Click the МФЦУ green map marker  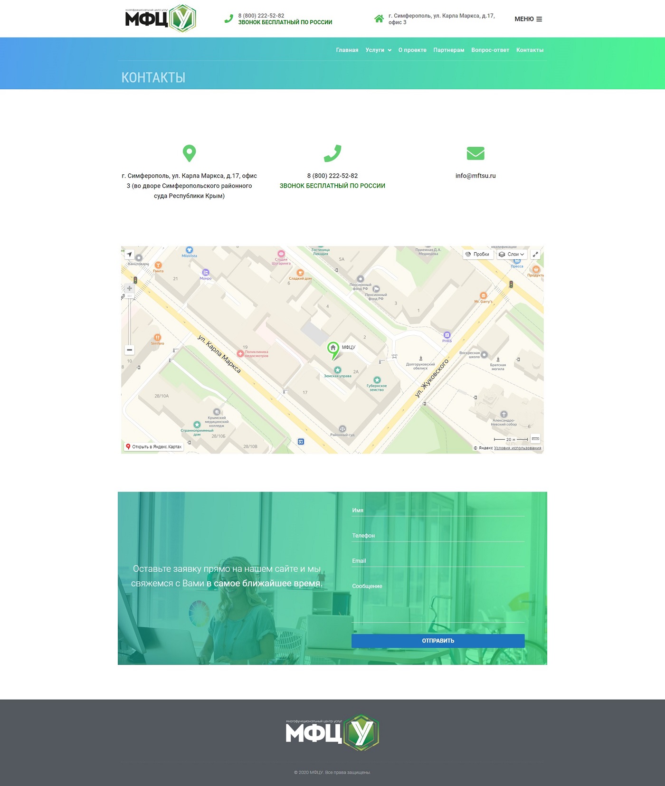tap(333, 350)
